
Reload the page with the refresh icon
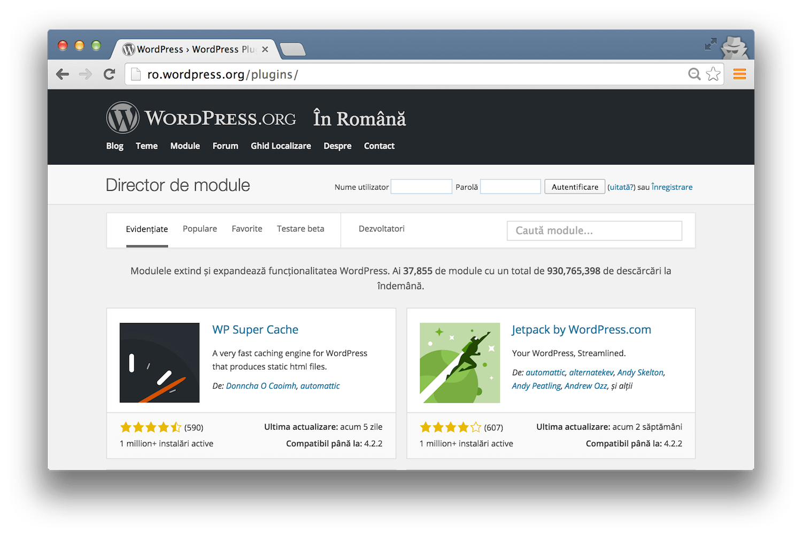click(x=110, y=74)
